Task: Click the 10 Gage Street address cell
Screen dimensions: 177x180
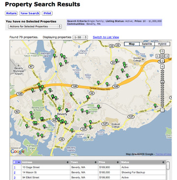Action: tap(46, 167)
